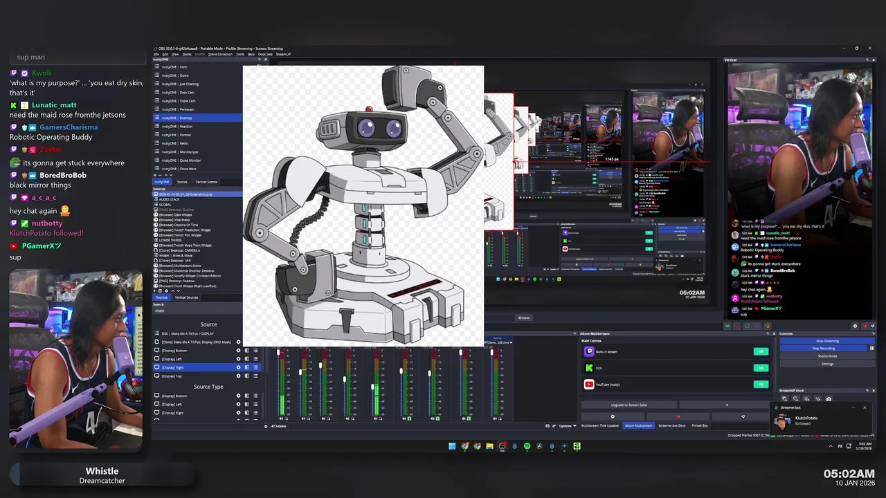Open the Tools menu
Image resolution: width=886 pixels, height=498 pixels.
click(240, 54)
